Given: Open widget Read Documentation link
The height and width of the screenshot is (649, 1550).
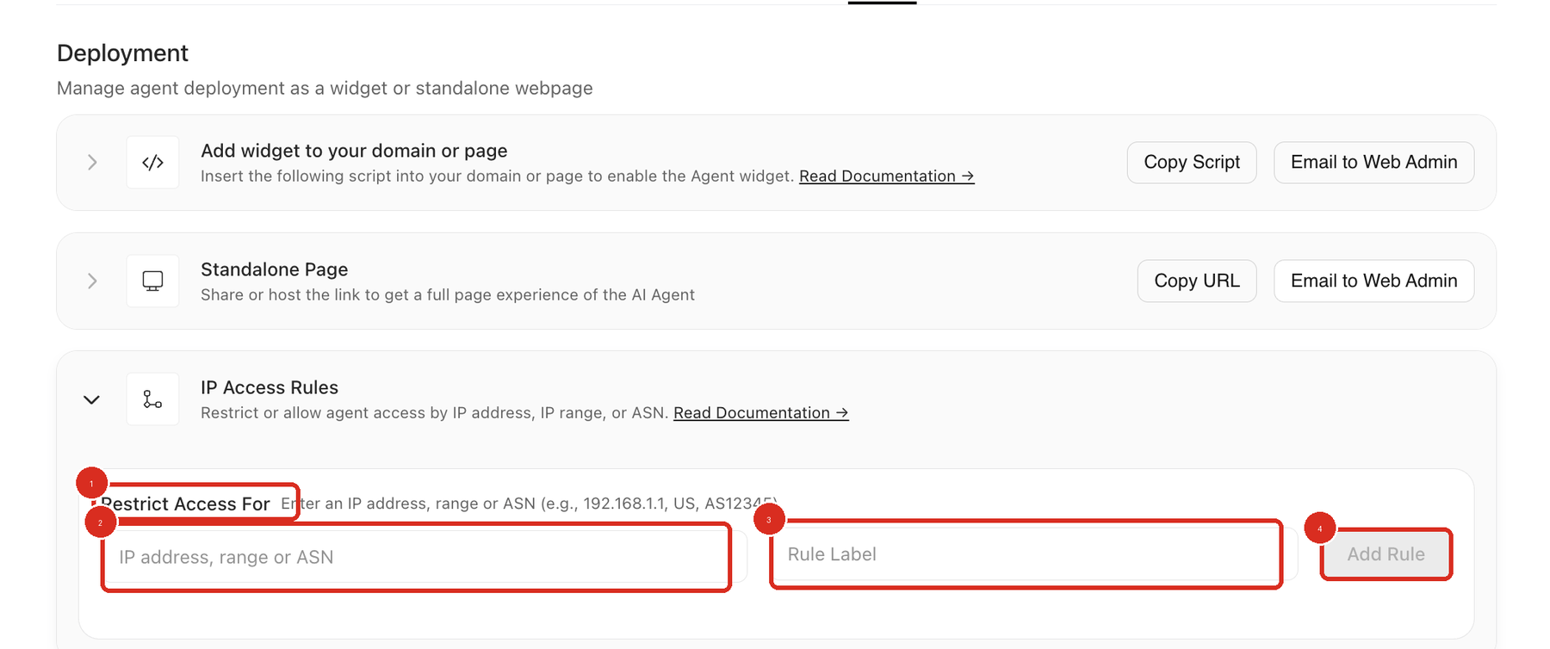Looking at the screenshot, I should (886, 176).
